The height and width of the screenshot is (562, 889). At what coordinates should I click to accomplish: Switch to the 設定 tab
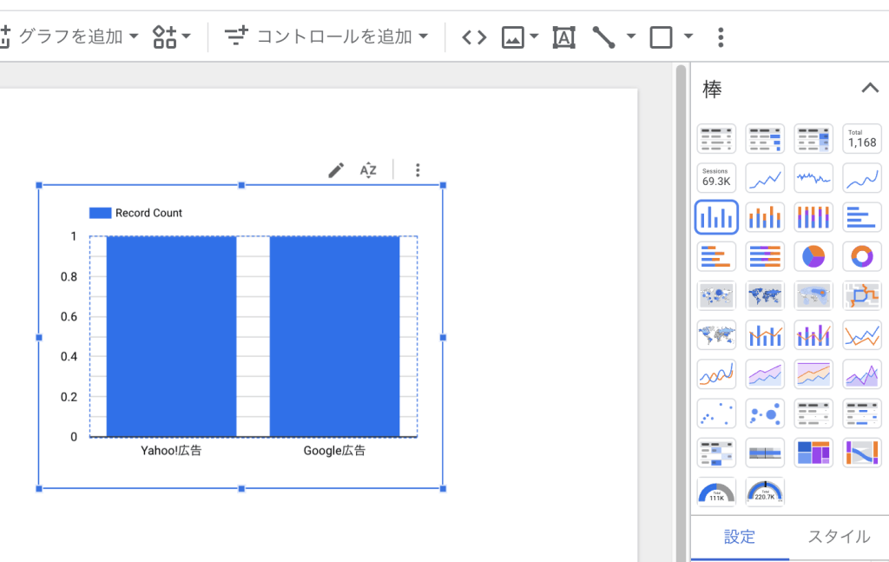pyautogui.click(x=740, y=537)
